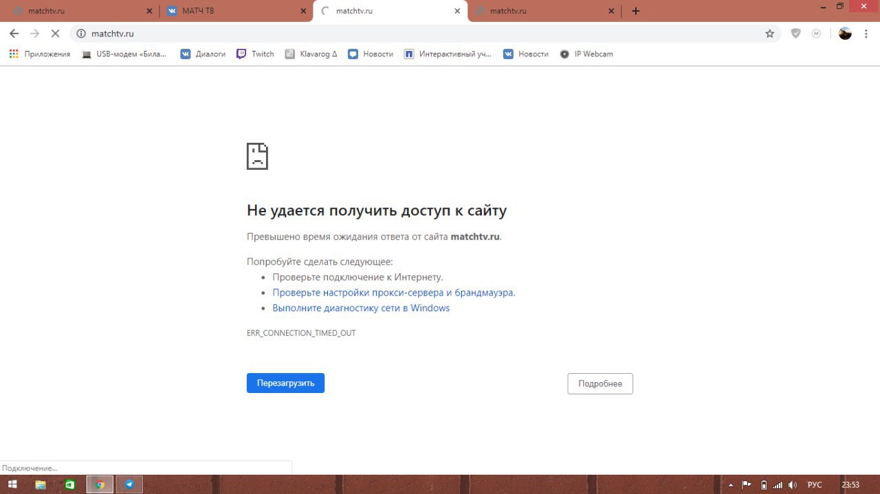This screenshot has height=494, width=880.
Task: Click the Подробнее details button
Action: (x=600, y=383)
